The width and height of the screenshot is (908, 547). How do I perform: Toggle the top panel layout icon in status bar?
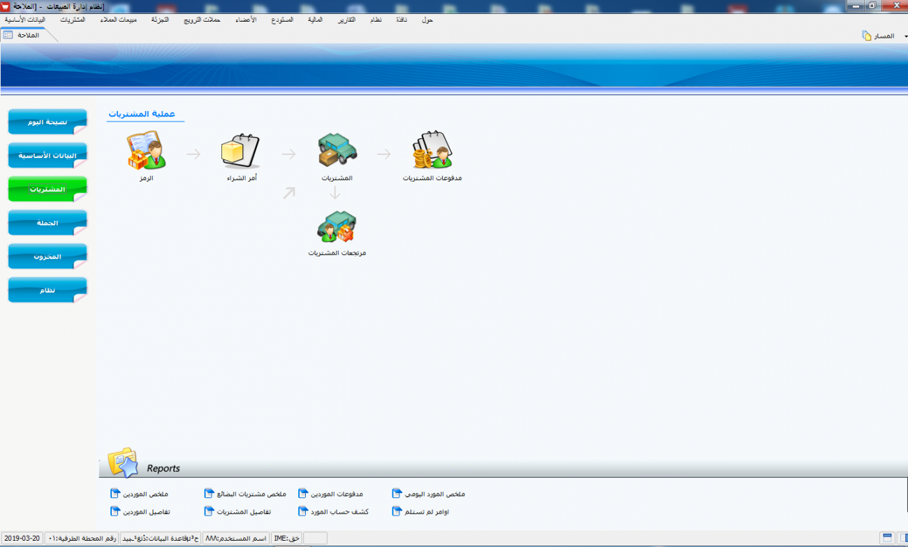(888, 538)
